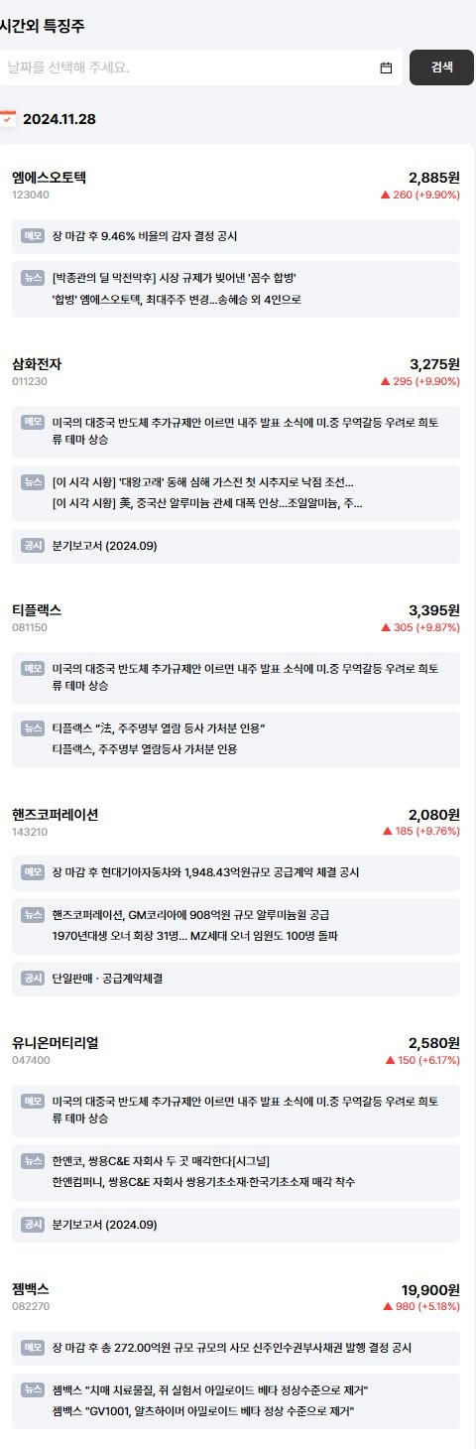Open the calendar picker icon in date field
The image size is (476, 1449).
point(387,67)
